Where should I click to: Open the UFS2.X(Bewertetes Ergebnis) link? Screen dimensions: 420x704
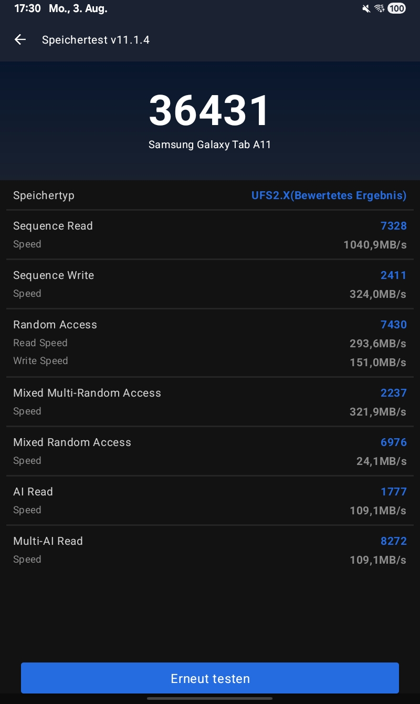click(x=329, y=195)
